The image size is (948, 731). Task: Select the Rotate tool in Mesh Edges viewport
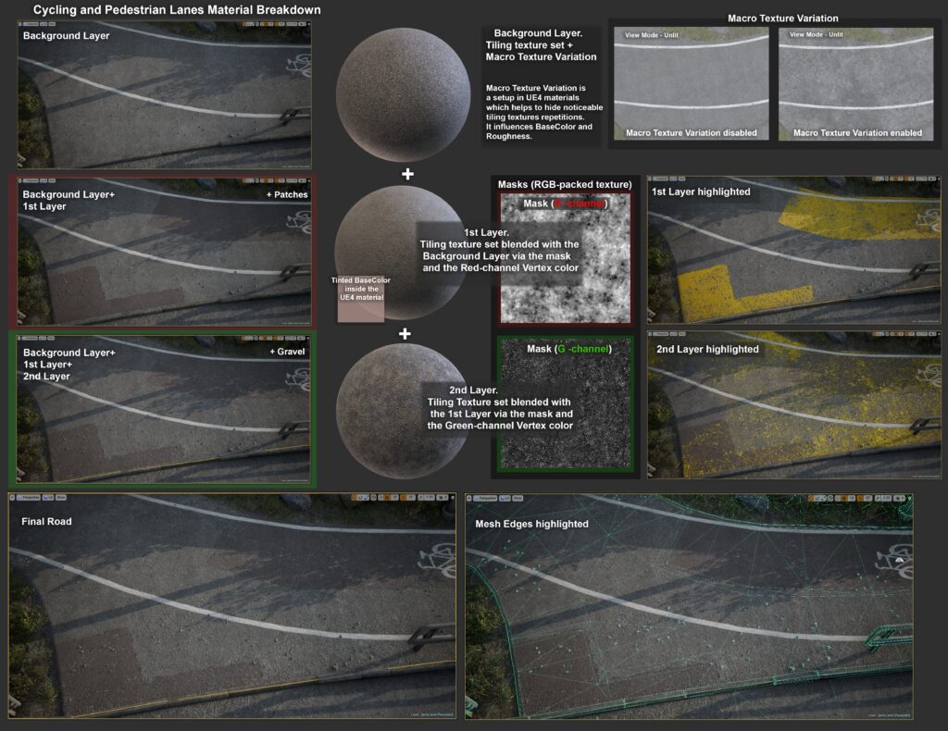tap(823, 498)
